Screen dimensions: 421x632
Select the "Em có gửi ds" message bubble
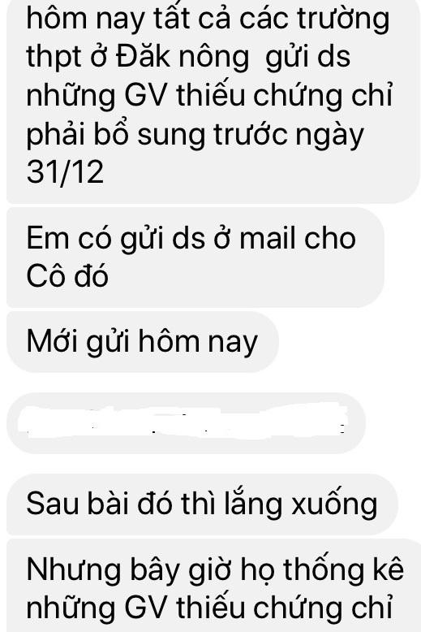click(x=195, y=258)
